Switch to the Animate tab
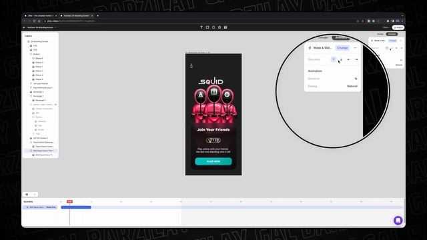 point(392,34)
